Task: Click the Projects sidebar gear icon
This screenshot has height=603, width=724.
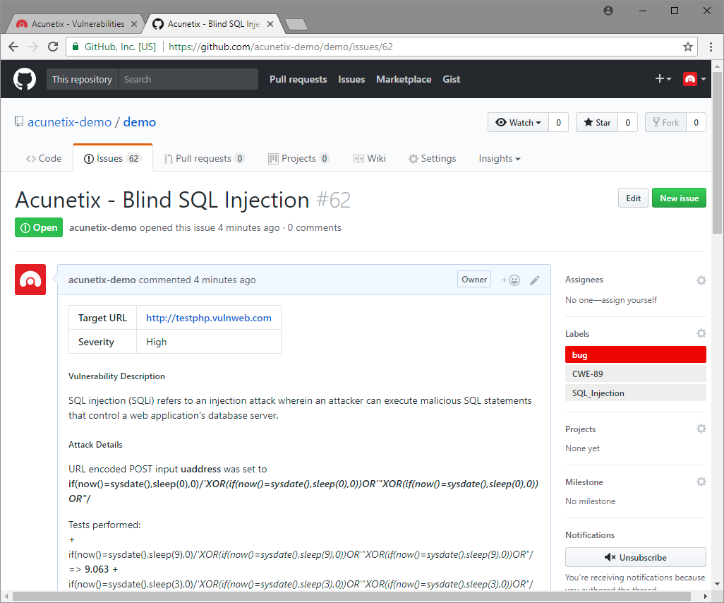Action: tap(701, 429)
